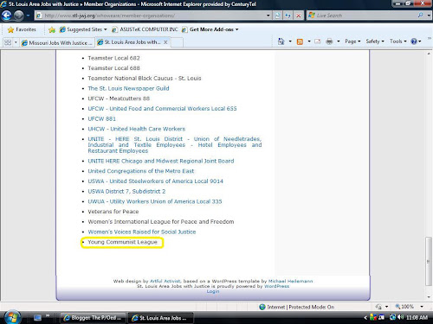Click Veterans for Peace list text
Viewport: 433px width, 324px height.
pos(113,212)
